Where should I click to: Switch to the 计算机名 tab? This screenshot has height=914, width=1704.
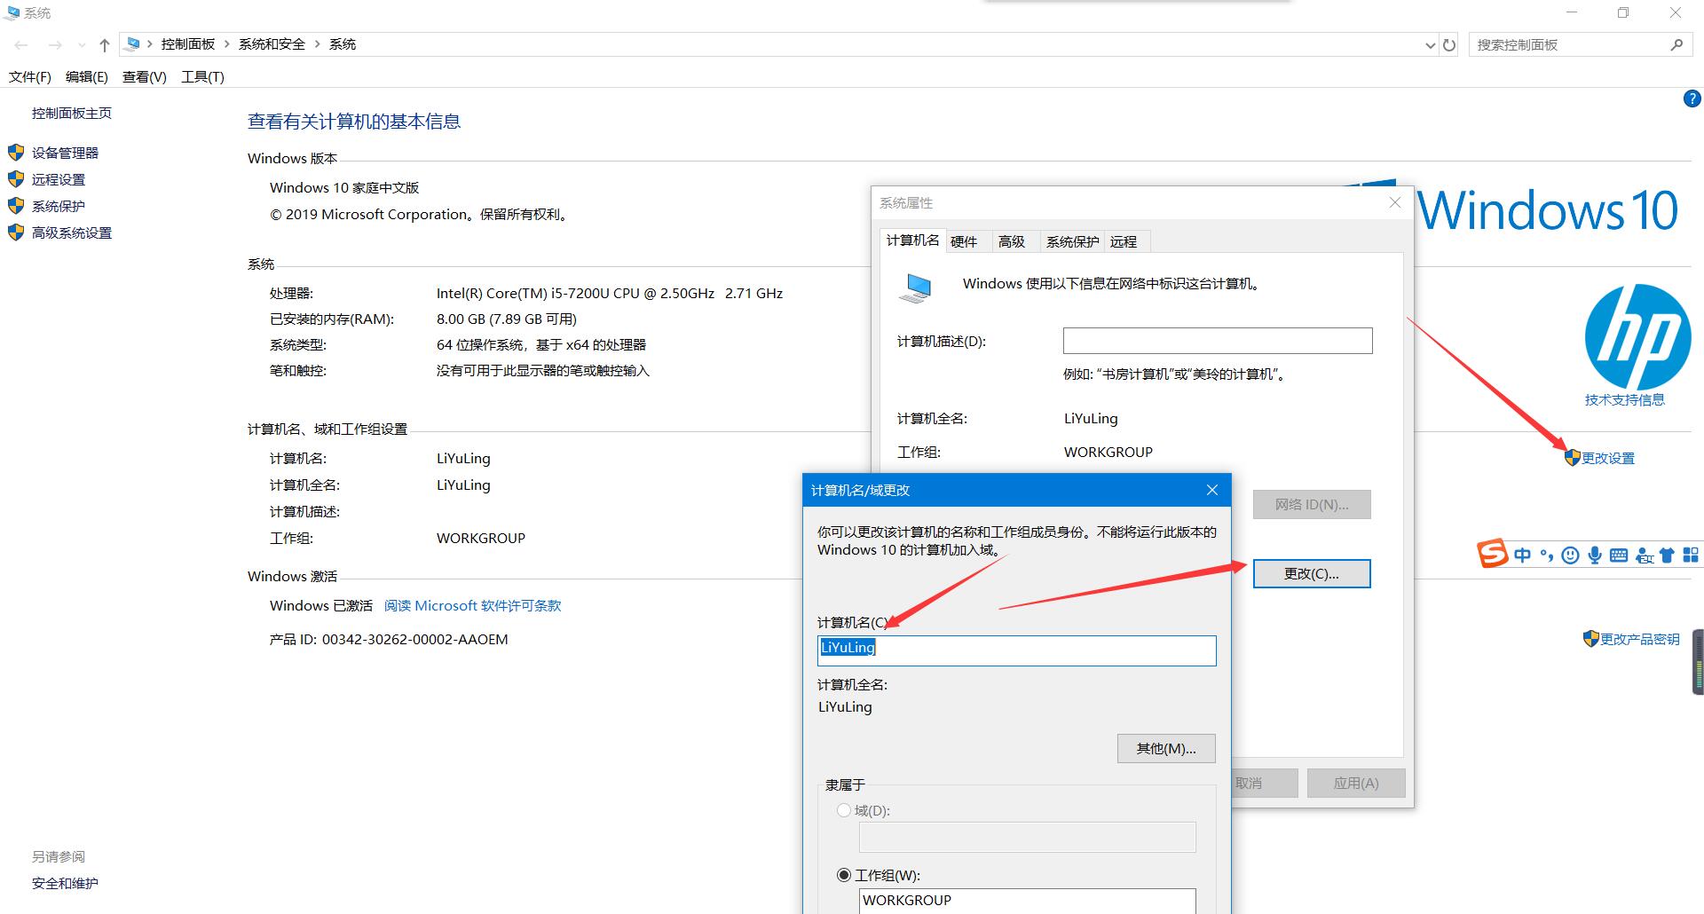(912, 240)
